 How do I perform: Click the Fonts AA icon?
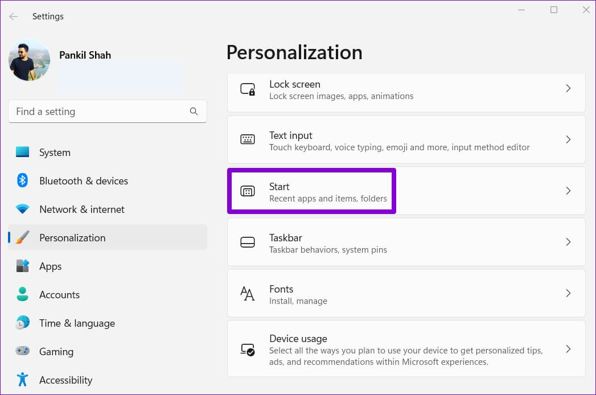pos(248,294)
